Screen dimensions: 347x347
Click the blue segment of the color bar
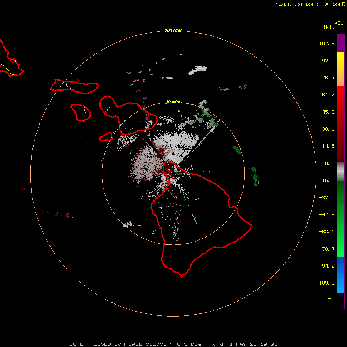click(340, 275)
